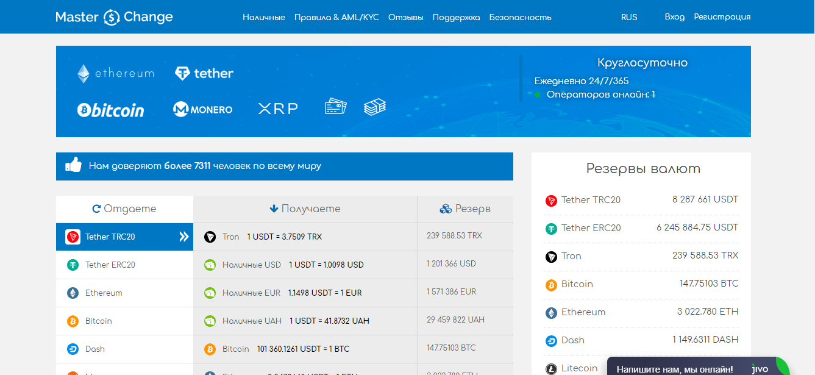Image resolution: width=815 pixels, height=375 pixels.
Task: Open Правила & AML/KYC page
Action: (x=336, y=17)
